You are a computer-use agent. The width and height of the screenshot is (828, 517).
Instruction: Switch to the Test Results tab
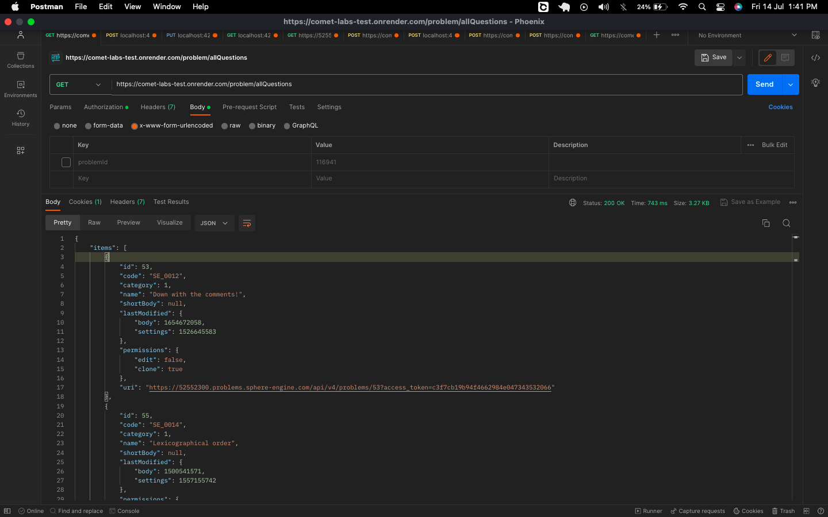click(x=171, y=202)
